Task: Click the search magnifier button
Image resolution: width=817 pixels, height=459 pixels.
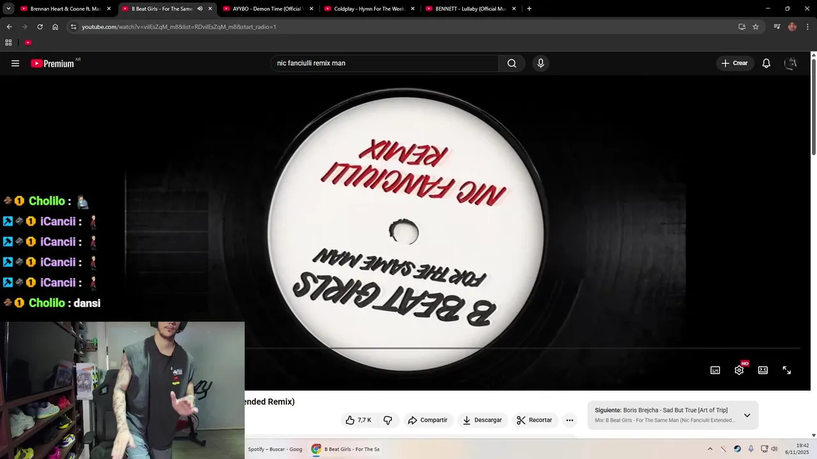Action: [512, 63]
